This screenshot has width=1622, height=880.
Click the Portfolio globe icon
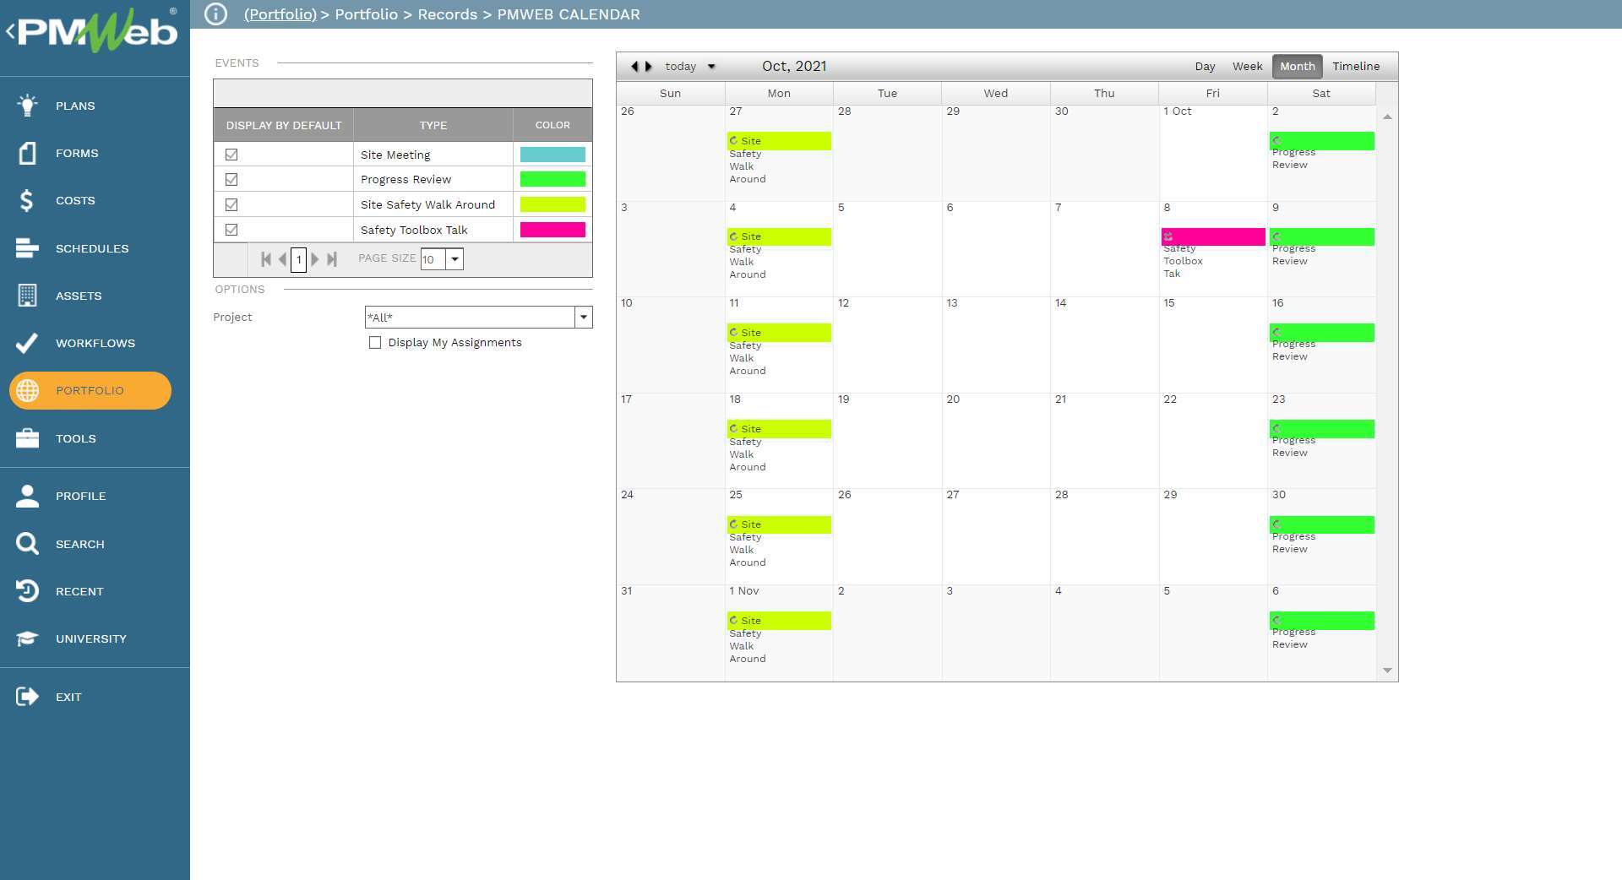27,390
